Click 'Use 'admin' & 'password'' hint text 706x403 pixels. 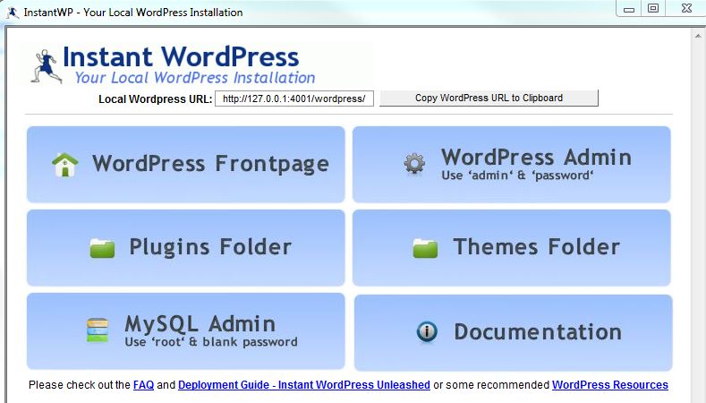click(517, 176)
